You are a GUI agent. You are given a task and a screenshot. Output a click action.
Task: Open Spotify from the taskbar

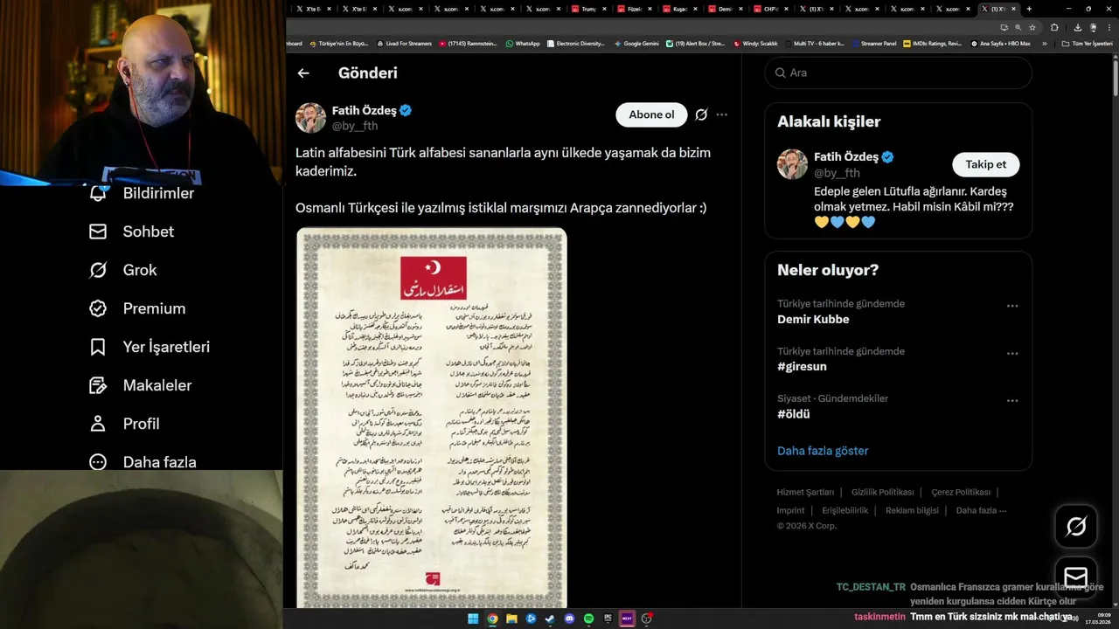588,619
